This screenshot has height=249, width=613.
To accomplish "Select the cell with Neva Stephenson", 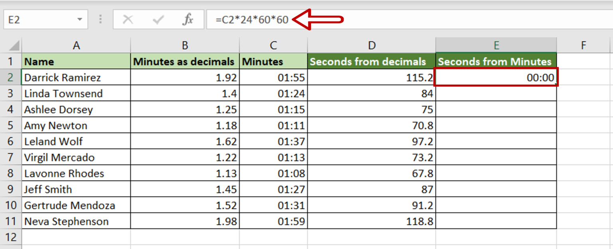I will (76, 221).
